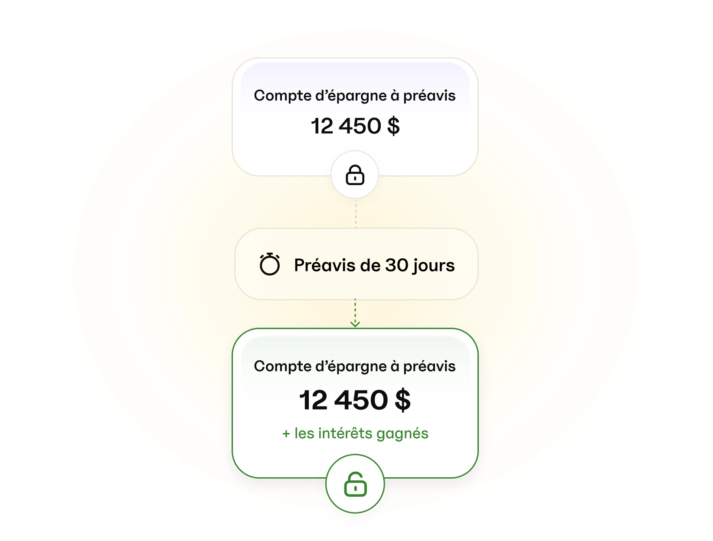Click the green dashed downward arrow
Screen dimensions: 713x541
[x=355, y=313]
